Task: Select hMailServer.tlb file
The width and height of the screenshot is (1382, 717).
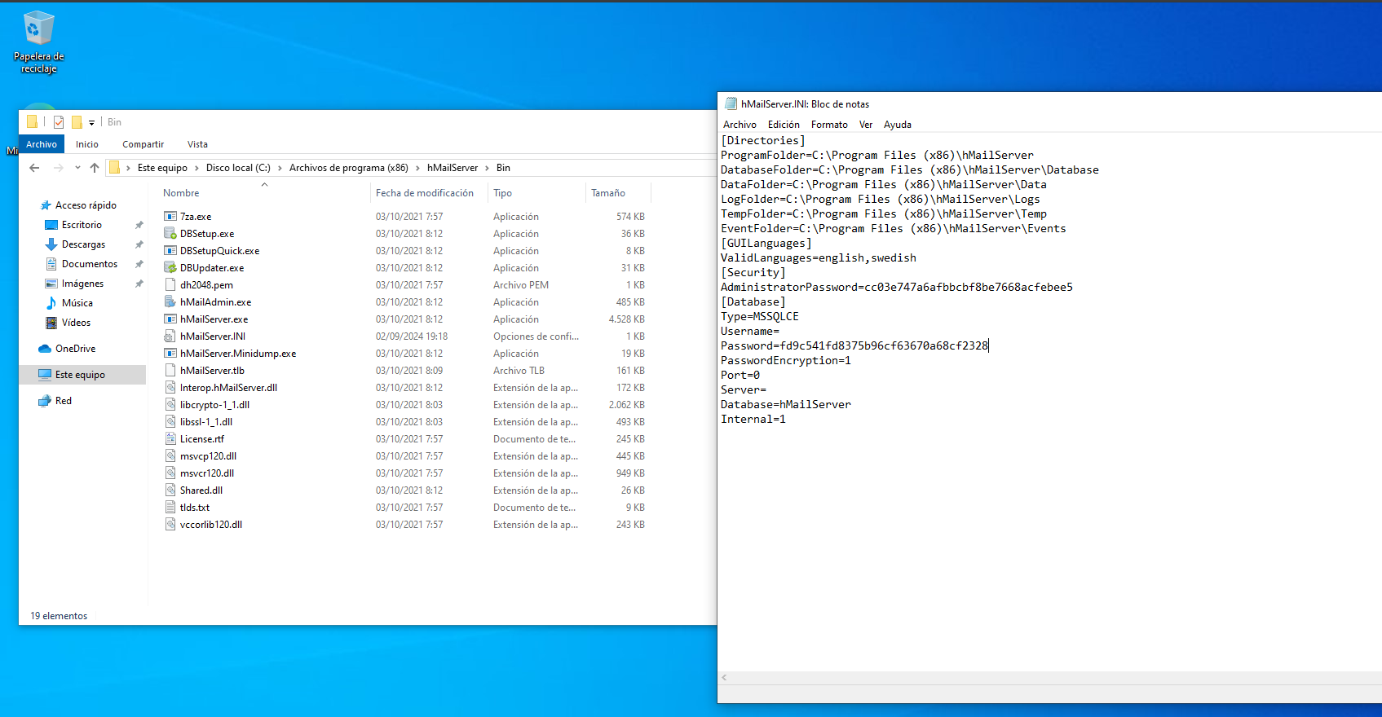Action: click(212, 371)
